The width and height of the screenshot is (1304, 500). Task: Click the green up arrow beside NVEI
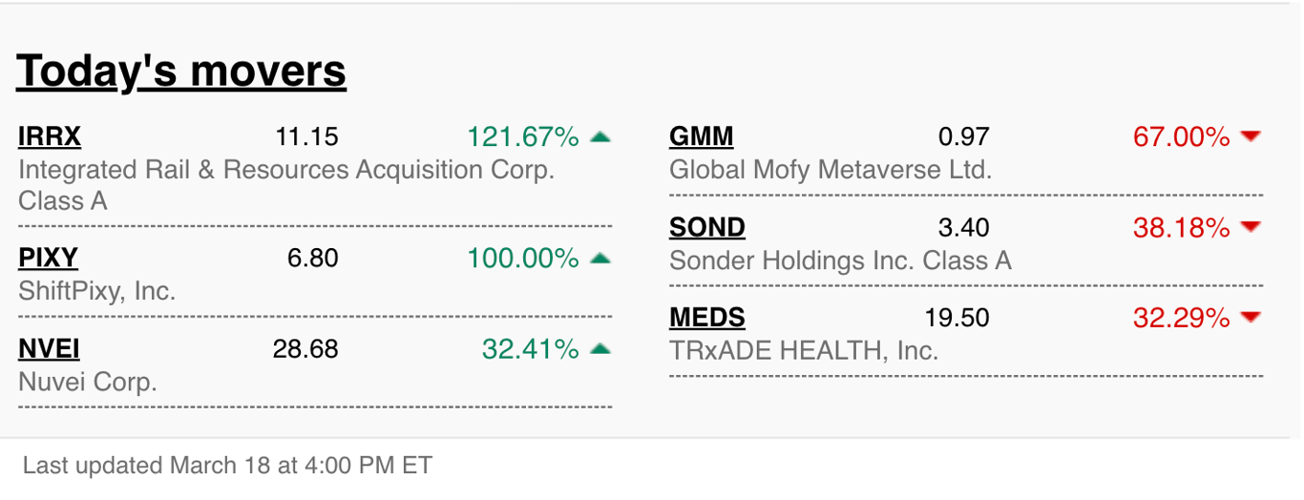[600, 349]
